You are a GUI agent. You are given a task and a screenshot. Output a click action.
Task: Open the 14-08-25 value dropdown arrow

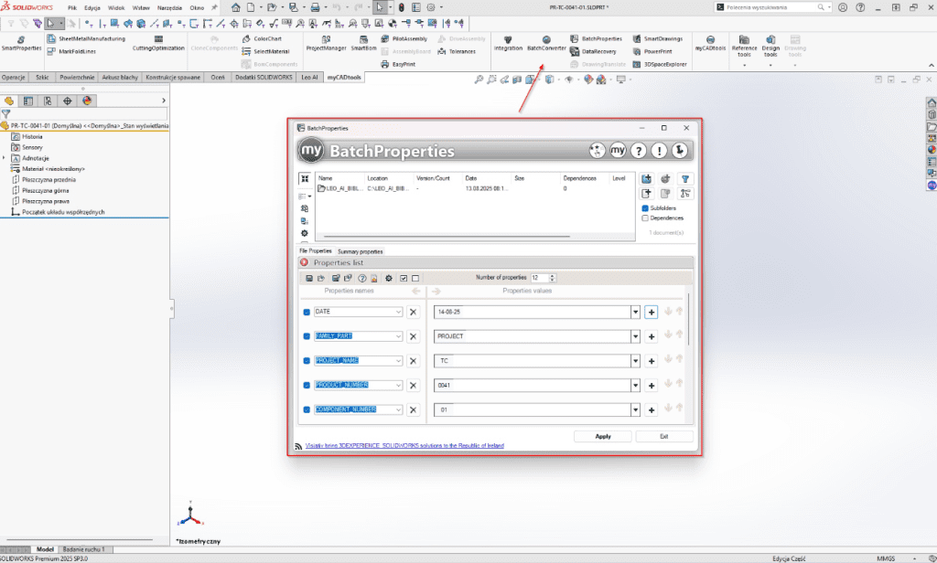click(635, 312)
